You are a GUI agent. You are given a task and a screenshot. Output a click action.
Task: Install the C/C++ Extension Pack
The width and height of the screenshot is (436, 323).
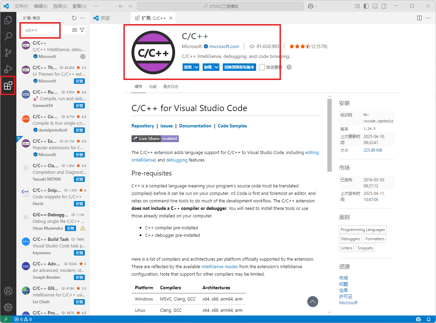point(79,155)
